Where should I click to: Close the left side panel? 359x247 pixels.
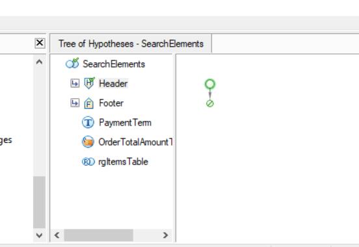click(40, 43)
